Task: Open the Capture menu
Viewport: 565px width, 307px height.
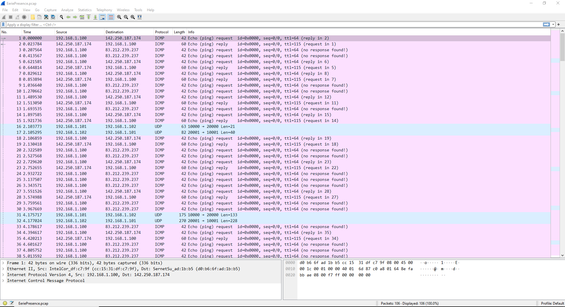Action: [x=50, y=10]
